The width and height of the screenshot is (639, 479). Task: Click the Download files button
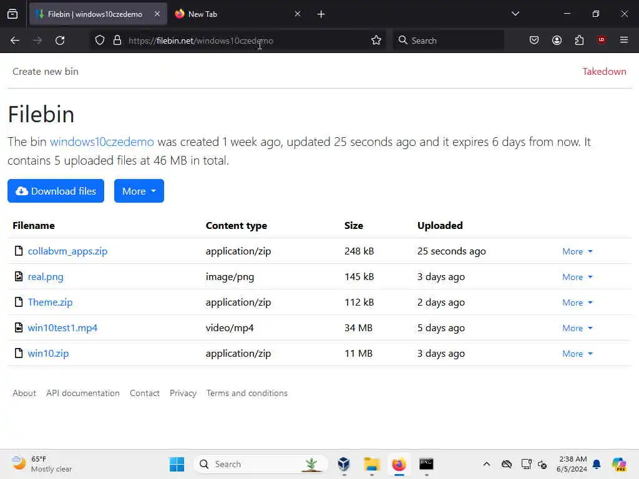pos(56,191)
